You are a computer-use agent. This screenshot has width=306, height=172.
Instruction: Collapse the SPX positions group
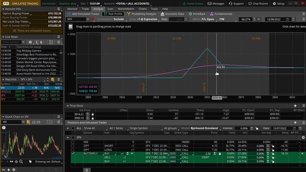[x=68, y=138]
